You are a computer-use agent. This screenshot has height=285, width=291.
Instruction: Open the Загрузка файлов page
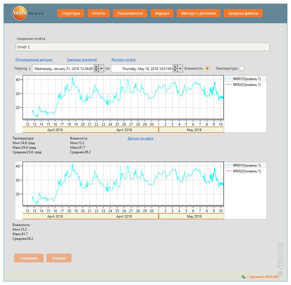(x=243, y=13)
